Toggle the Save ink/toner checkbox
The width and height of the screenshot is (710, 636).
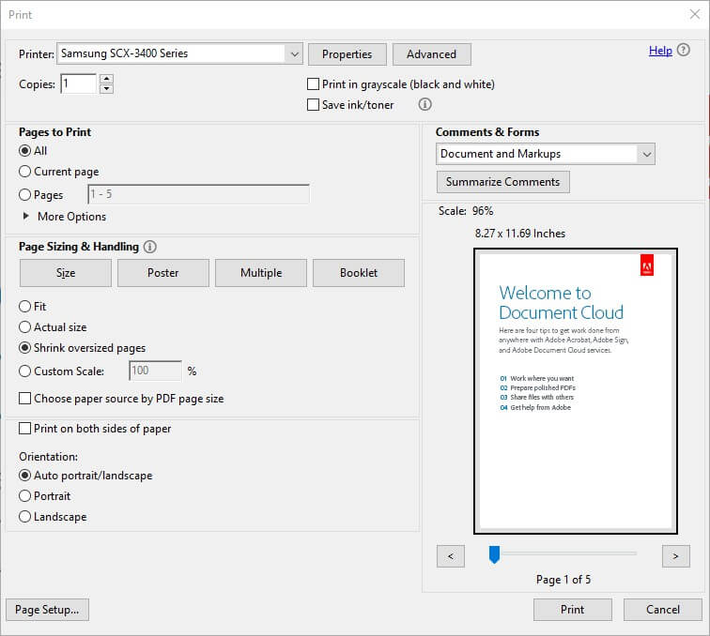click(313, 105)
